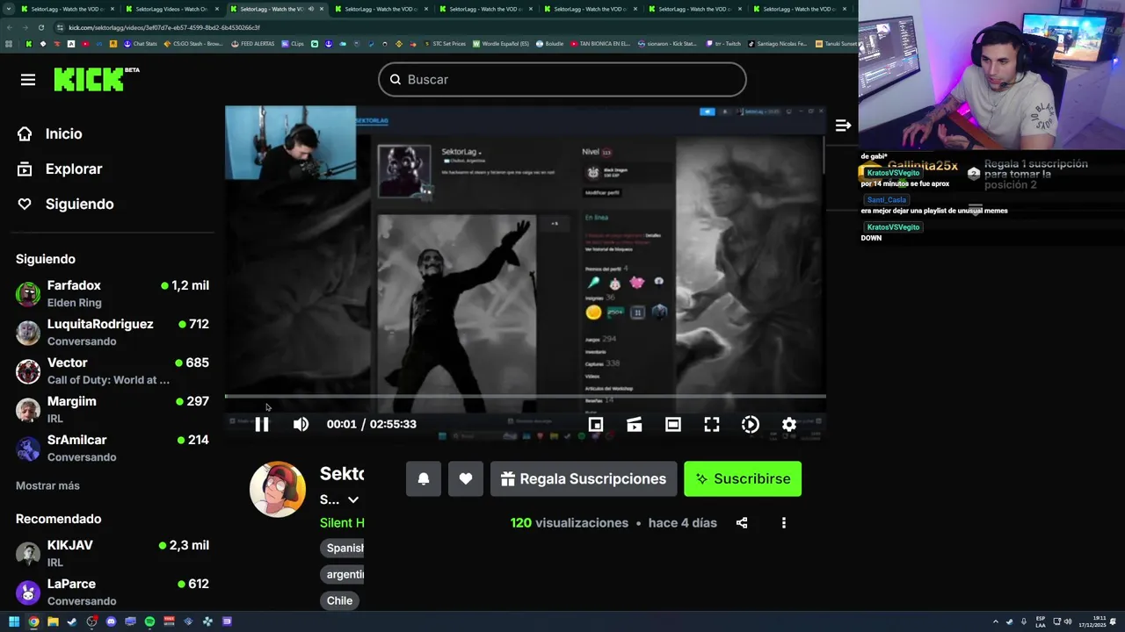Open the Chat Stats bookmark
Image resolution: width=1125 pixels, height=632 pixels.
click(140, 44)
